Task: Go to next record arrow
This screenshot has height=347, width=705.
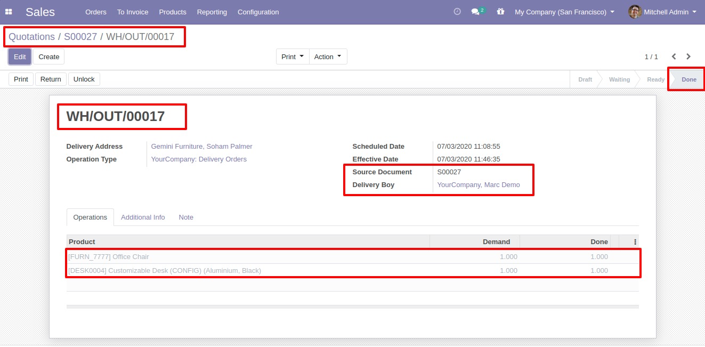Action: (x=688, y=57)
